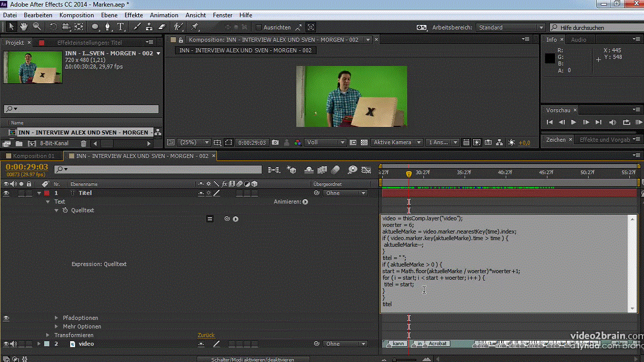Open the Komposition menu

tap(77, 15)
